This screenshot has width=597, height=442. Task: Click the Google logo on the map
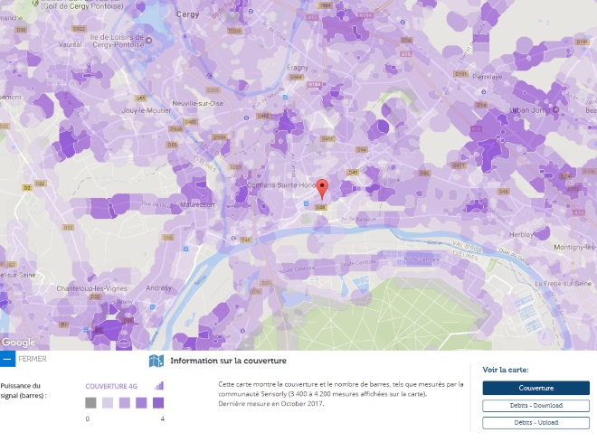[x=19, y=343]
